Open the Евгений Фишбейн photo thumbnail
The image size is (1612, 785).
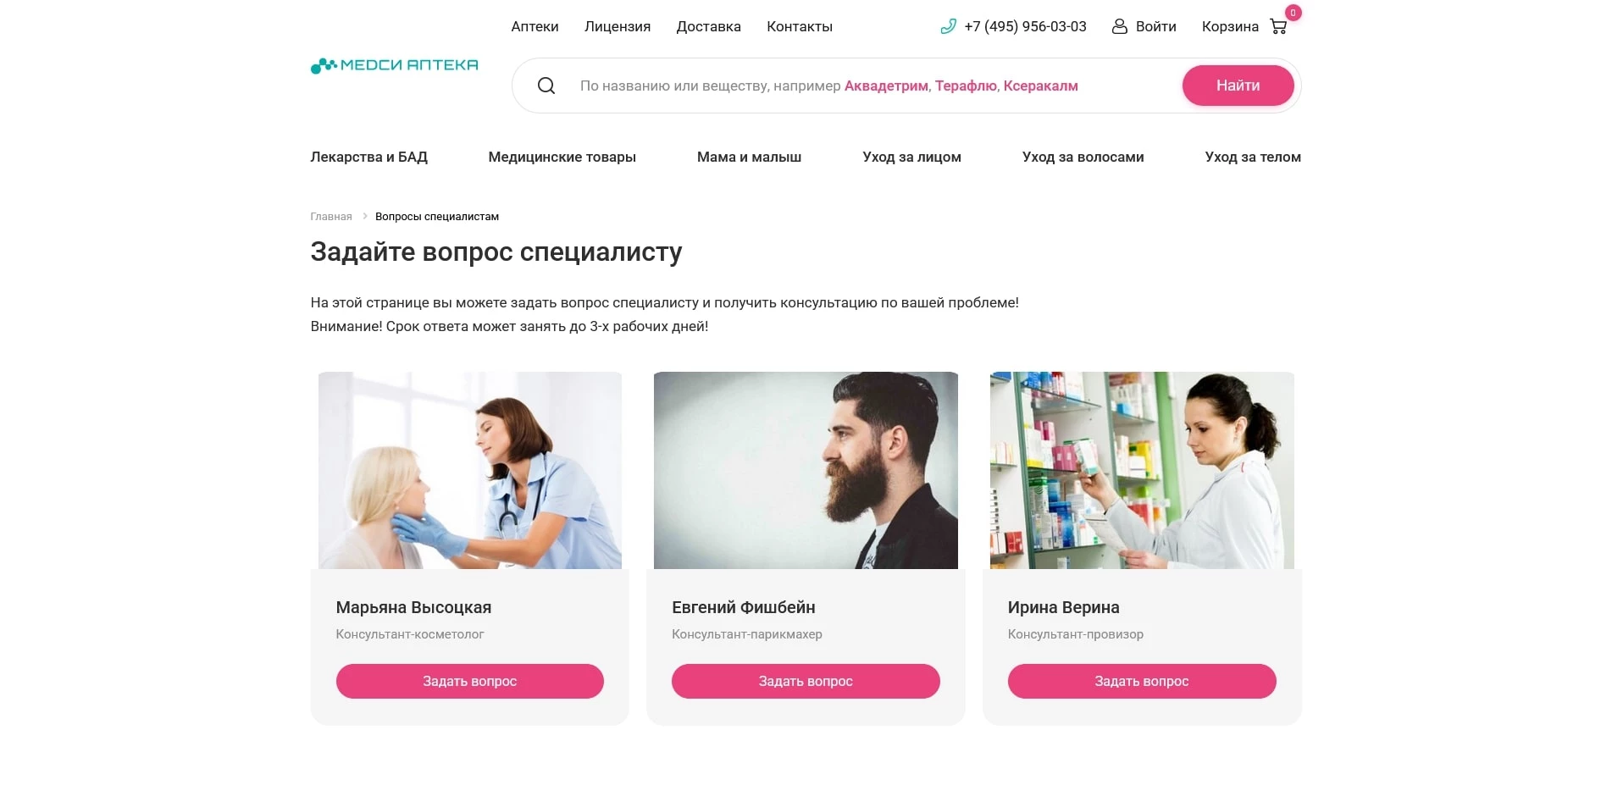pos(806,470)
